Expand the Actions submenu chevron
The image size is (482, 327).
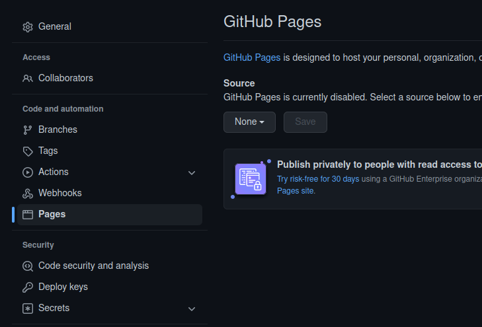192,173
